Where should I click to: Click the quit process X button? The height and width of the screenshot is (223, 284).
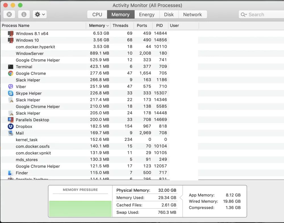tap(9, 14)
